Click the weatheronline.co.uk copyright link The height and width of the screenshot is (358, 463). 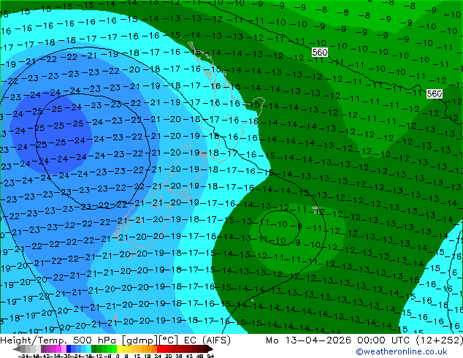(x=402, y=351)
